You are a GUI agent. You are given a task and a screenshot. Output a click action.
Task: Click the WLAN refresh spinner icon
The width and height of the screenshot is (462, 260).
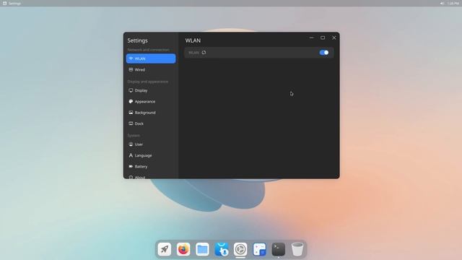tap(204, 53)
